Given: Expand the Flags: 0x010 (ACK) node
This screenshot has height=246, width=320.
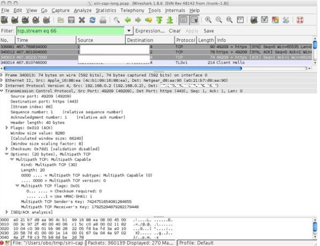Looking at the screenshot, I should [x=7, y=128].
